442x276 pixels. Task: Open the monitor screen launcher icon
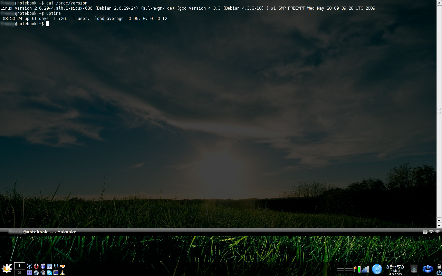[56, 273]
